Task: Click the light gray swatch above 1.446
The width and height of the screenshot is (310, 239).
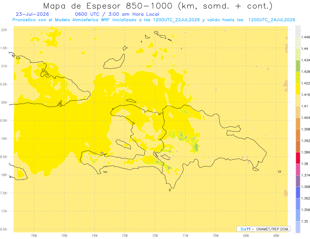Action: click(298, 31)
